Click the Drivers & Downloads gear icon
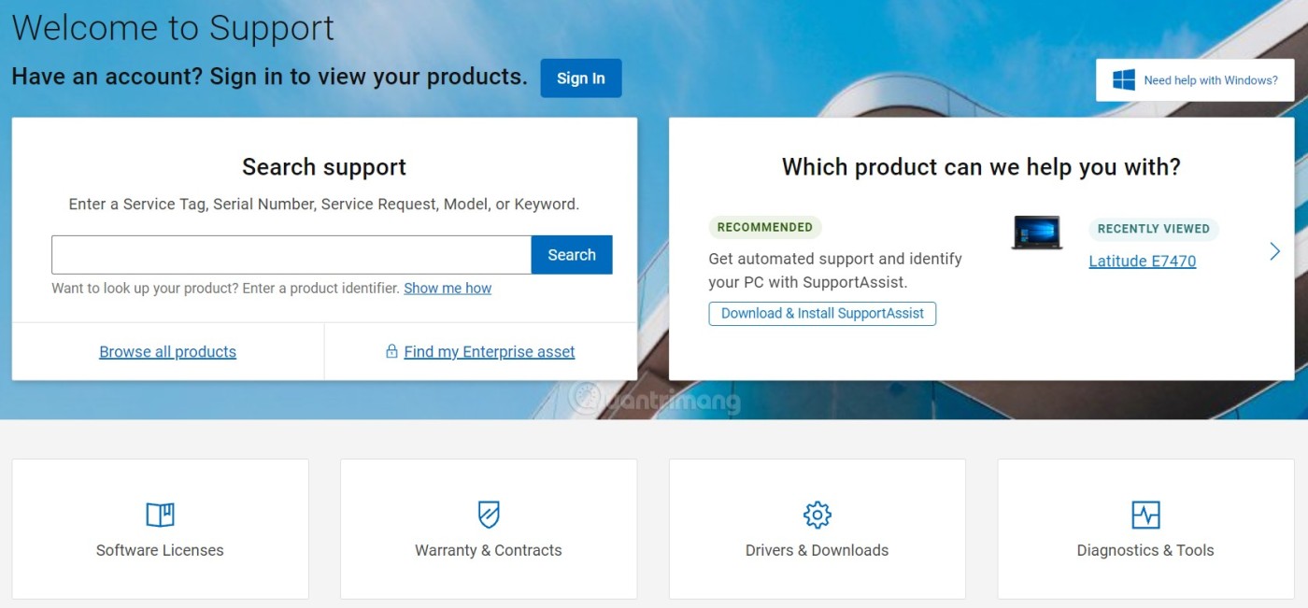This screenshot has width=1308, height=608. click(x=817, y=515)
